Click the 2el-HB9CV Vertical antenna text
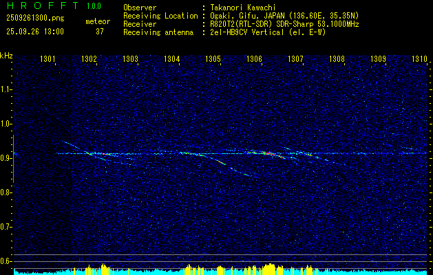The image size is (433, 275). point(268,32)
